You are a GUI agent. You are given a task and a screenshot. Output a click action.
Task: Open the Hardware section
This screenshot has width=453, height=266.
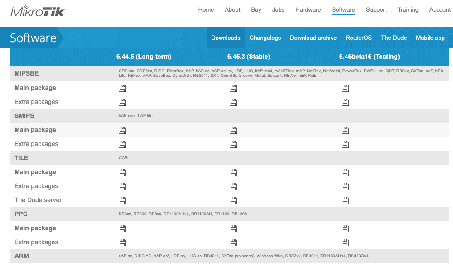point(308,10)
